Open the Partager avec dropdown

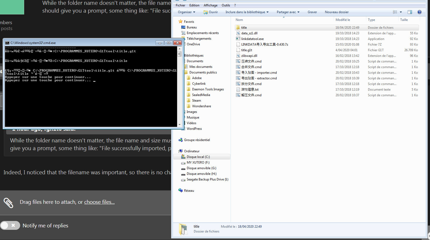click(x=288, y=12)
